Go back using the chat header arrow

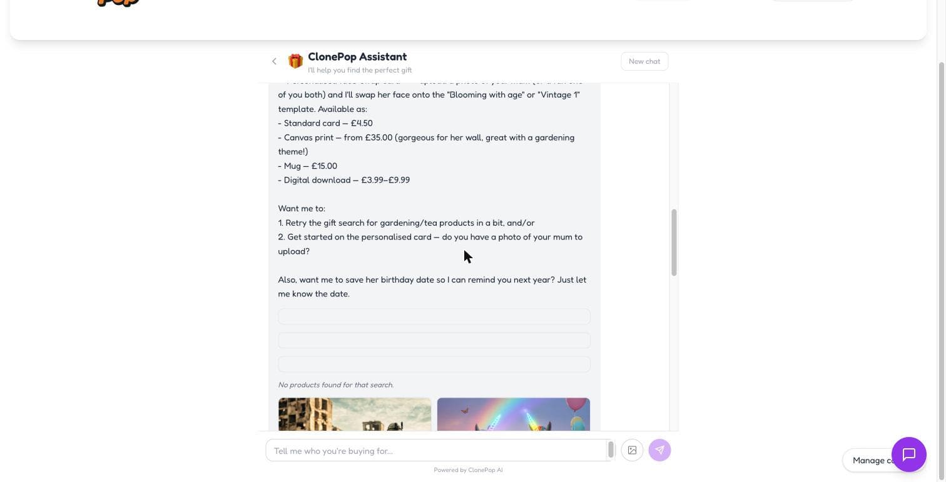click(x=274, y=61)
